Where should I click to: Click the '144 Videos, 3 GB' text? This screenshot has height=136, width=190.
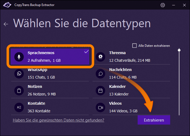pyautogui.click(x=123, y=111)
